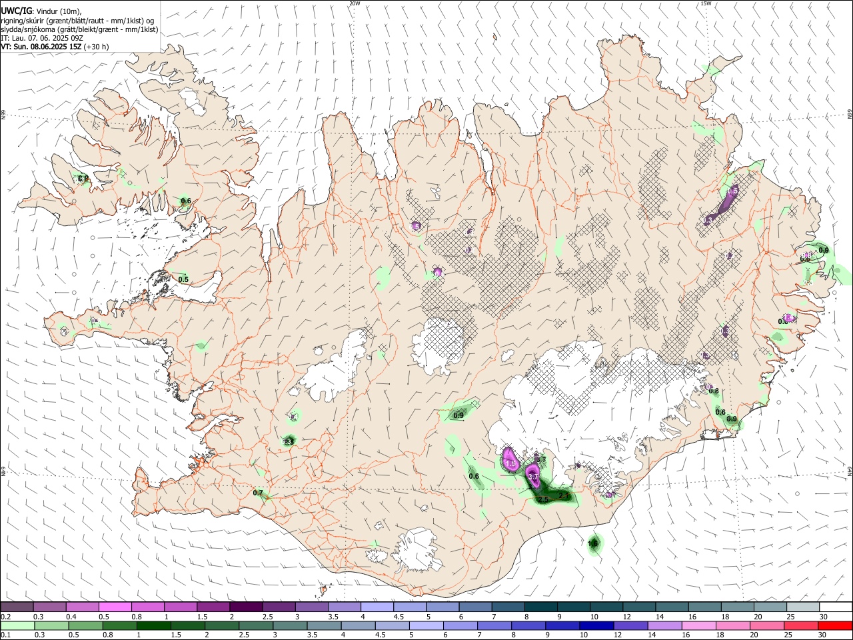853x640 pixels.
Task: Click the '0.4' label on the upper scale
Action: pyautogui.click(x=71, y=617)
